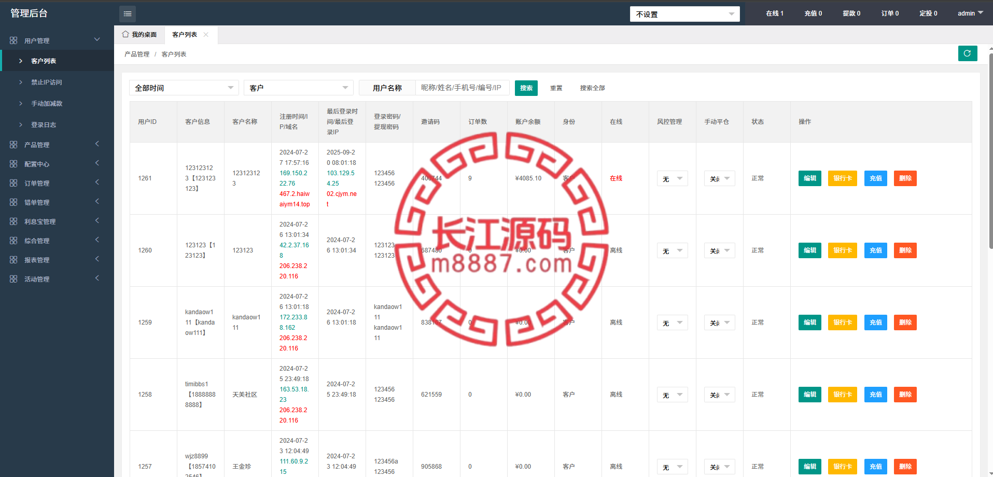Screen dimensions: 993x477
Task: Click the 产品管理 breadcrumb link
Action: (x=137, y=54)
